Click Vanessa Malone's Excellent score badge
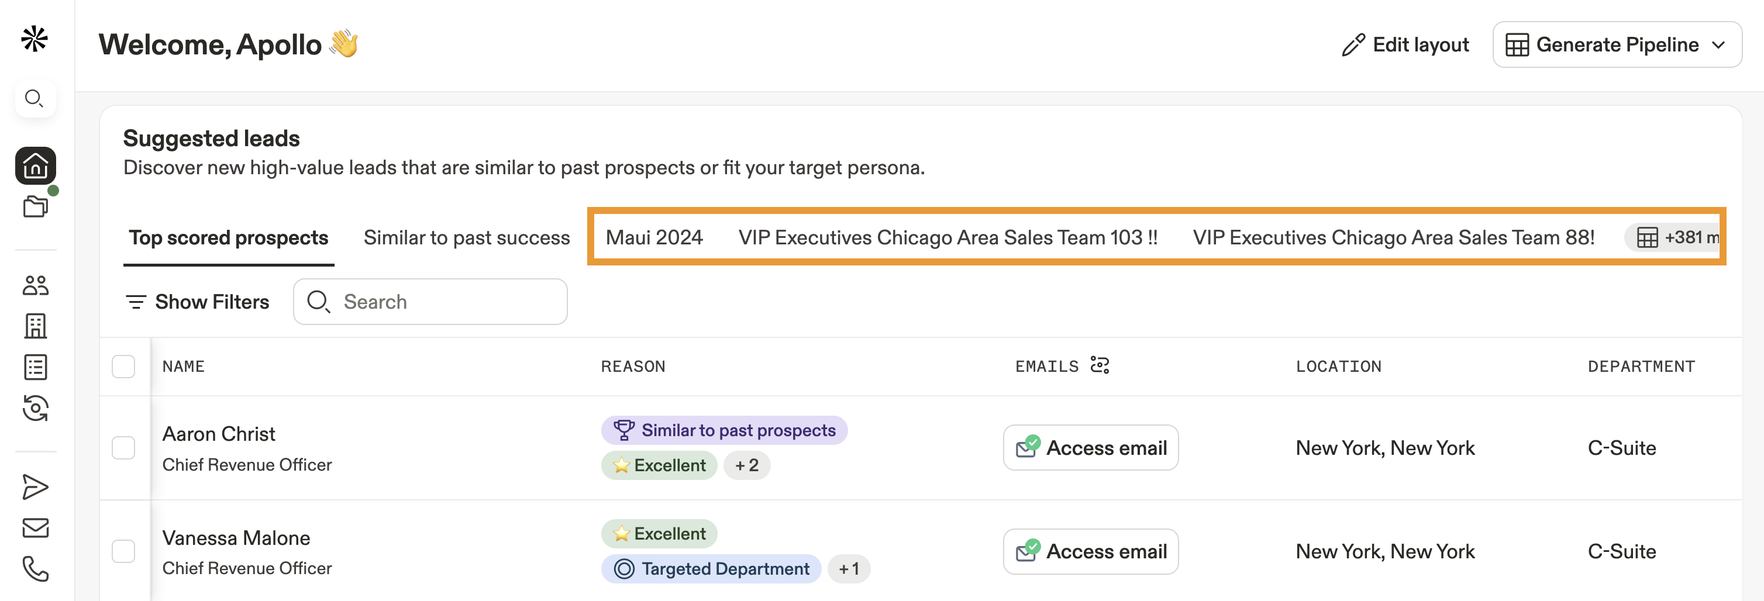The image size is (1764, 601). [659, 534]
